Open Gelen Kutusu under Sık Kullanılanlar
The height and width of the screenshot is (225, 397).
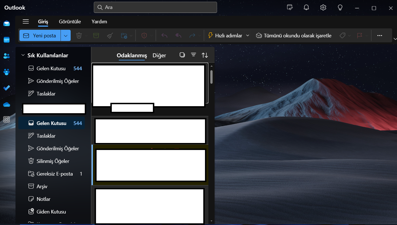coord(52,68)
